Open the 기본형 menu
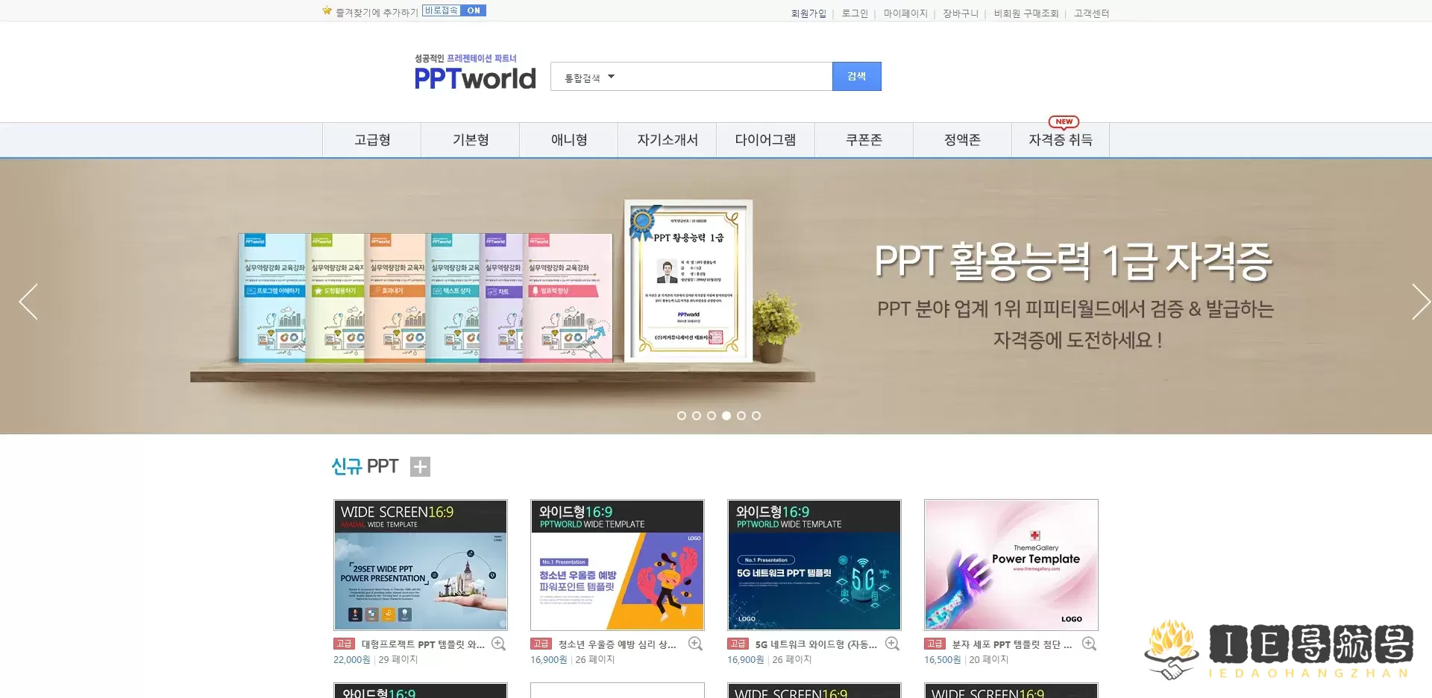This screenshot has height=698, width=1432. 470,140
